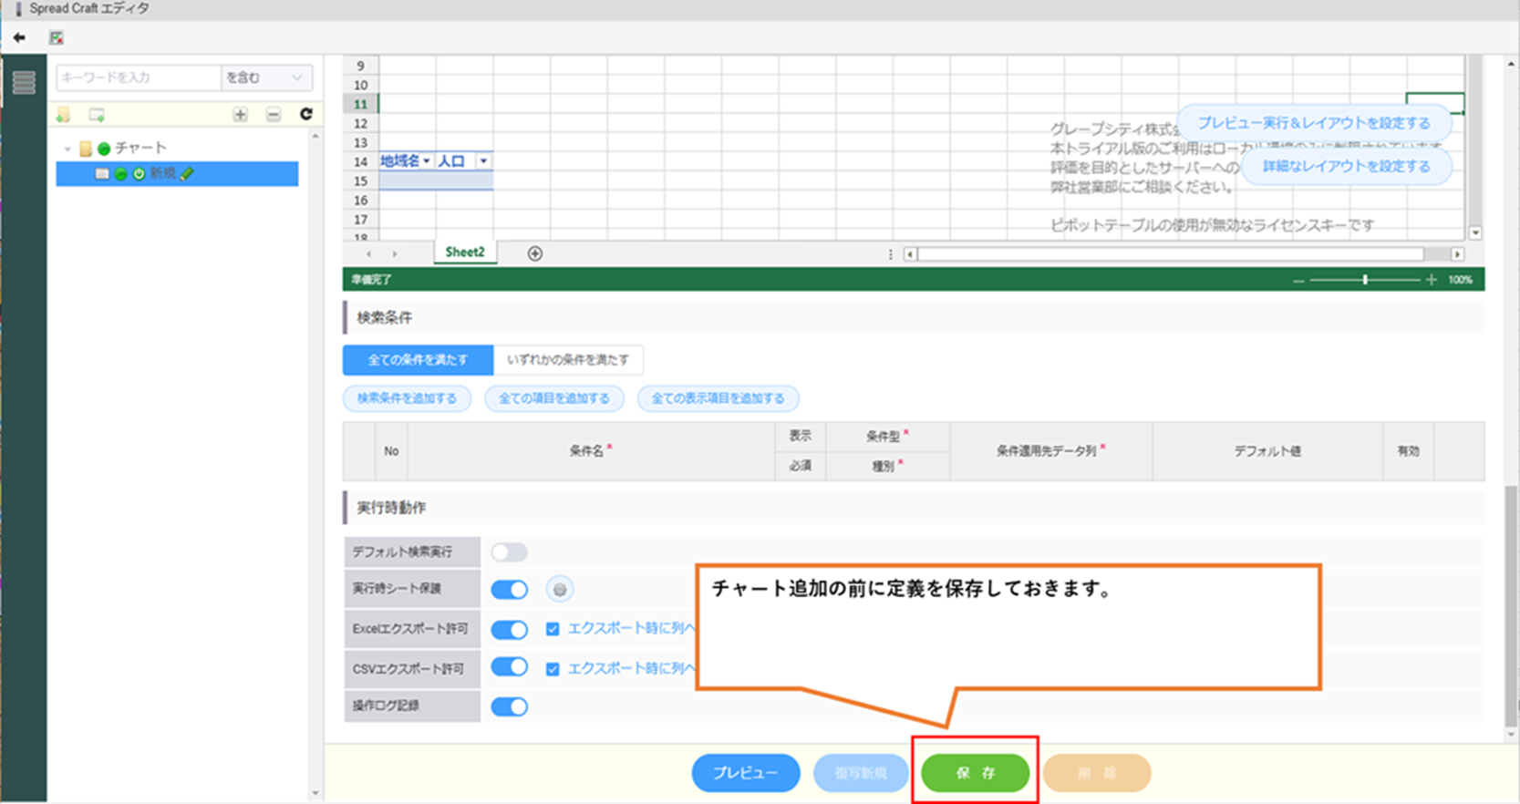Add a new sheet with plus icon

pyautogui.click(x=535, y=253)
